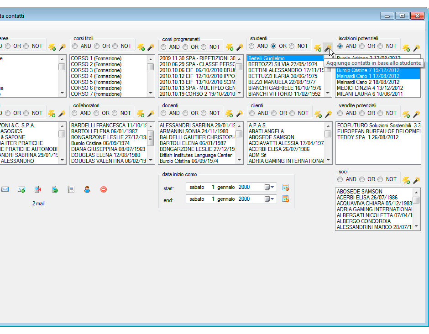Select 'CORSO 5 (Formazione)' in the corsi titoli list
This screenshot has height=334, width=429.
coord(96,82)
